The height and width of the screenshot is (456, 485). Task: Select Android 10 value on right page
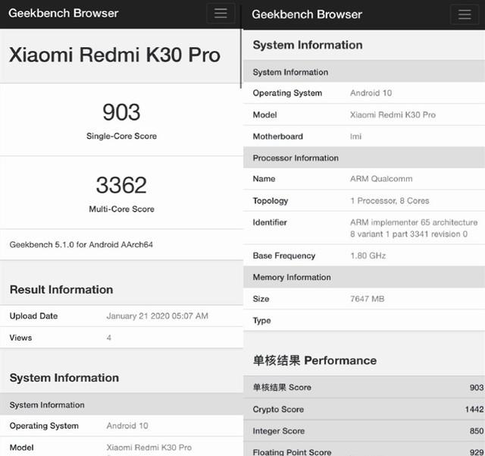[371, 93]
